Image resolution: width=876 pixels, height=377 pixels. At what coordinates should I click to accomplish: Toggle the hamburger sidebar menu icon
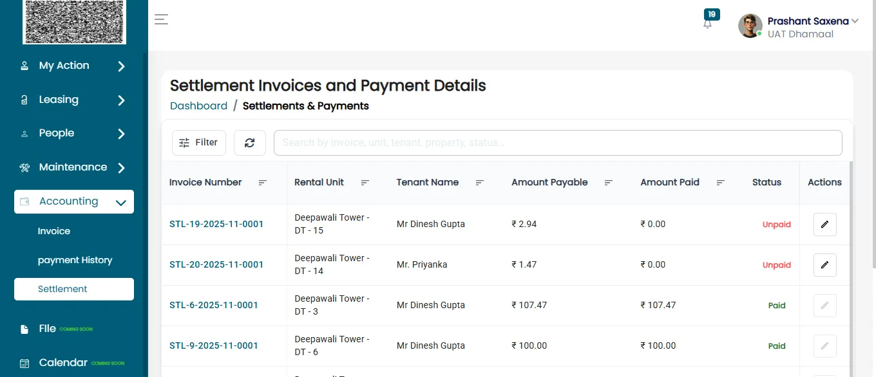(x=161, y=19)
